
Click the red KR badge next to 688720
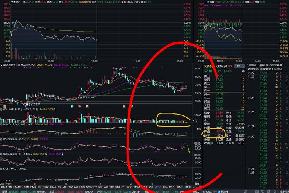(x=230, y=66)
